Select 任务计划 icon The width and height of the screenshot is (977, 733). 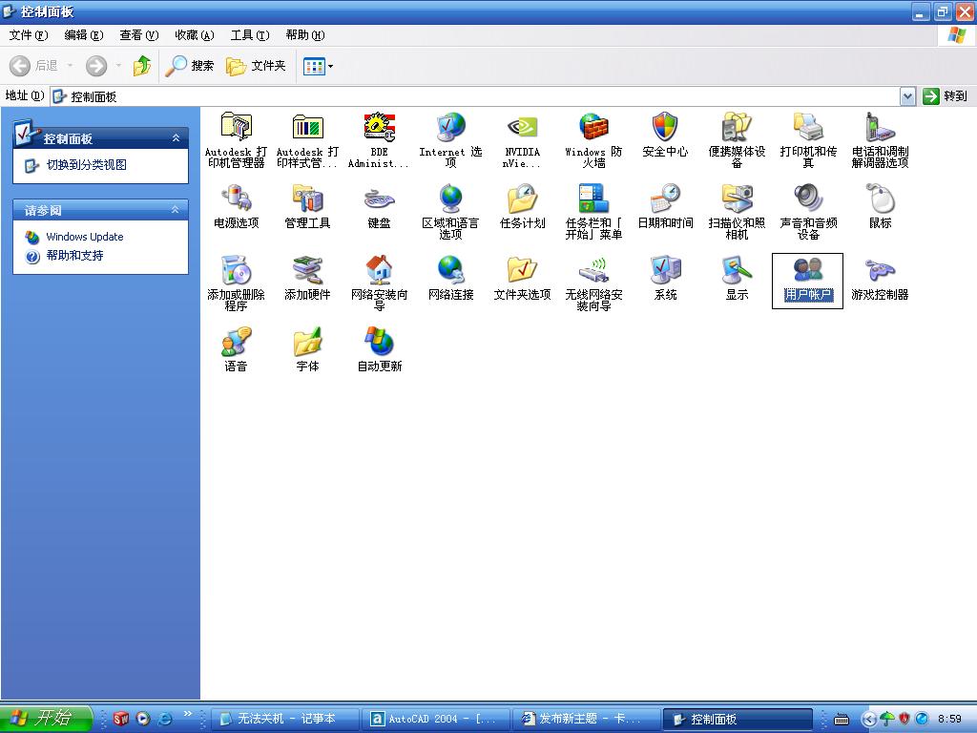coord(522,199)
